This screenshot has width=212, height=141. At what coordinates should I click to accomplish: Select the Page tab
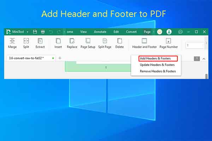point(147,32)
